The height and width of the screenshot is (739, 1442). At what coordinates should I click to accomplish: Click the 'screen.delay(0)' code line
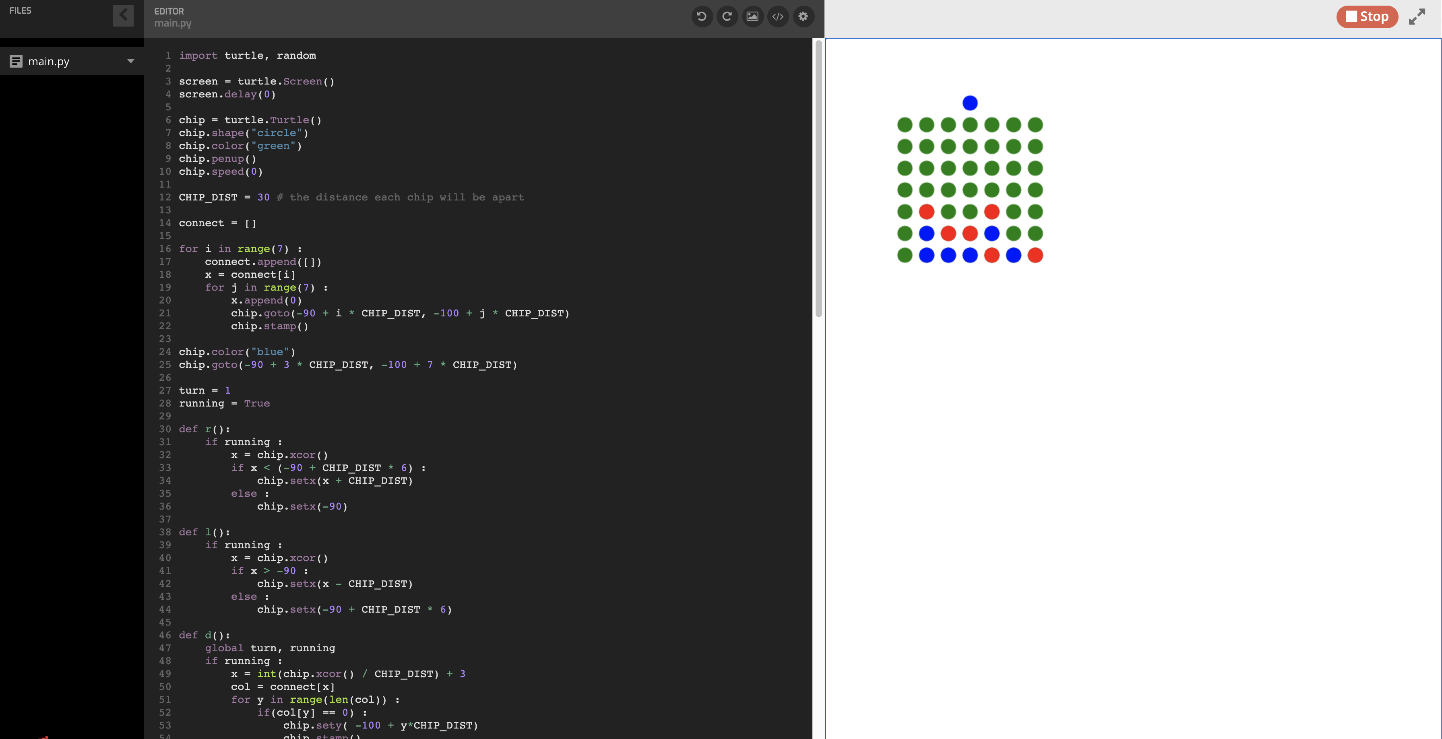pos(227,94)
